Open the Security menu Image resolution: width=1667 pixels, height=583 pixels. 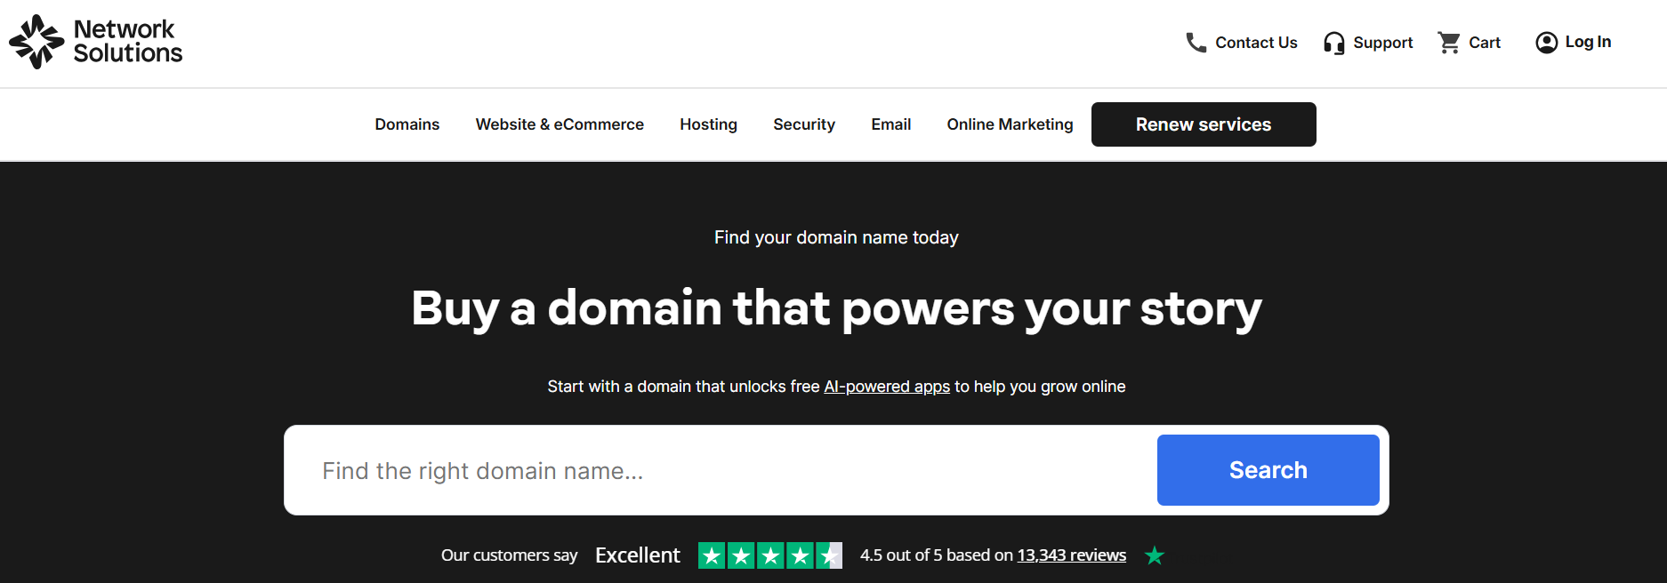click(804, 124)
